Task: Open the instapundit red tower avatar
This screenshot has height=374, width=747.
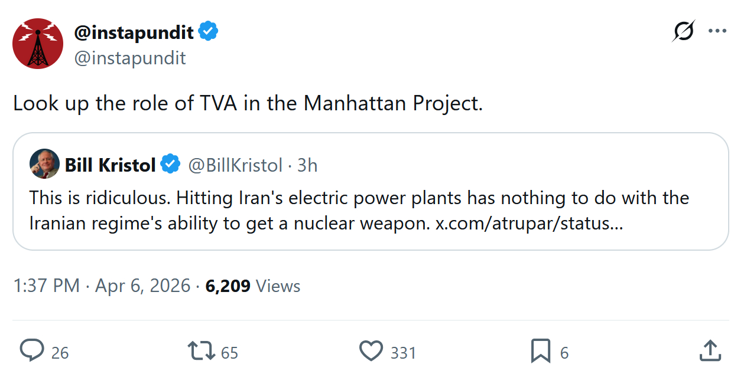Action: coord(38,44)
